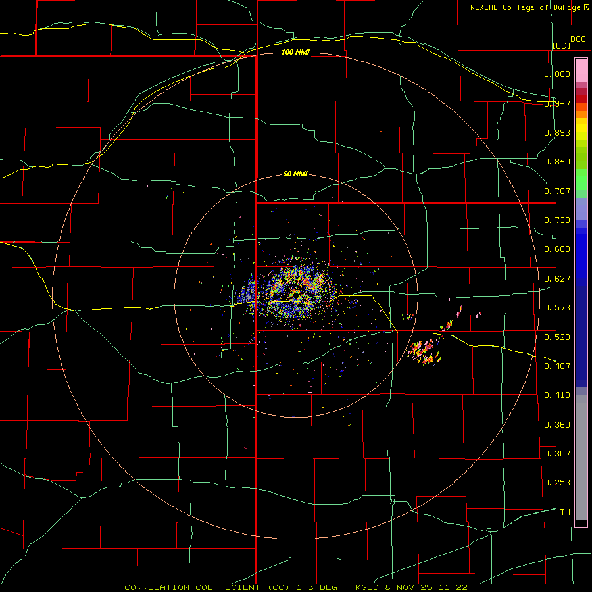
Task: Click the NEXLAB-College of DuPage label
Action: [525, 7]
